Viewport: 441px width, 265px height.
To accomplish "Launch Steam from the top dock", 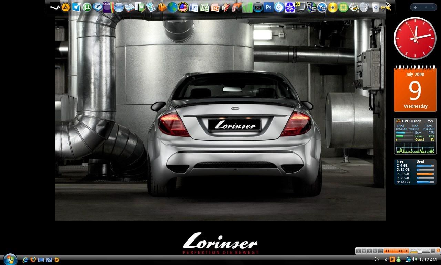I will pyautogui.click(x=55, y=7).
